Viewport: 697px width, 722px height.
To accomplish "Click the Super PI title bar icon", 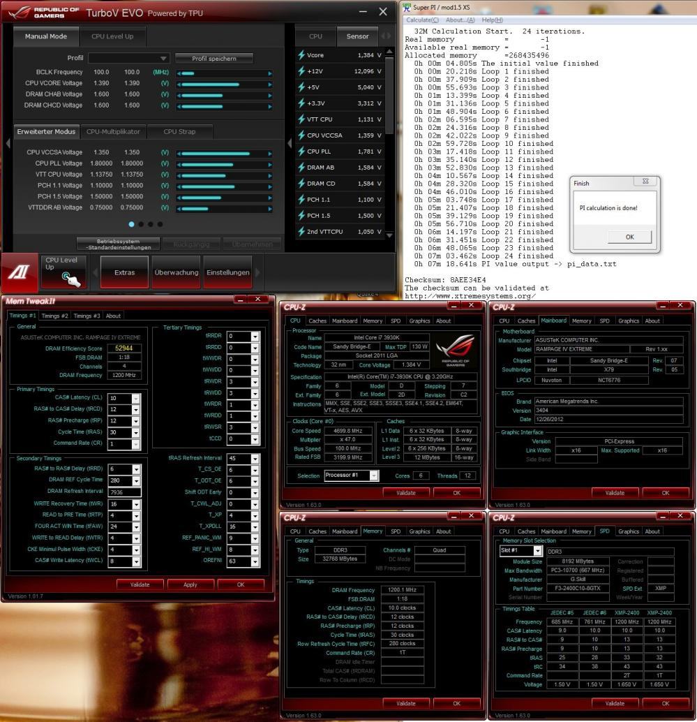I will (x=407, y=8).
